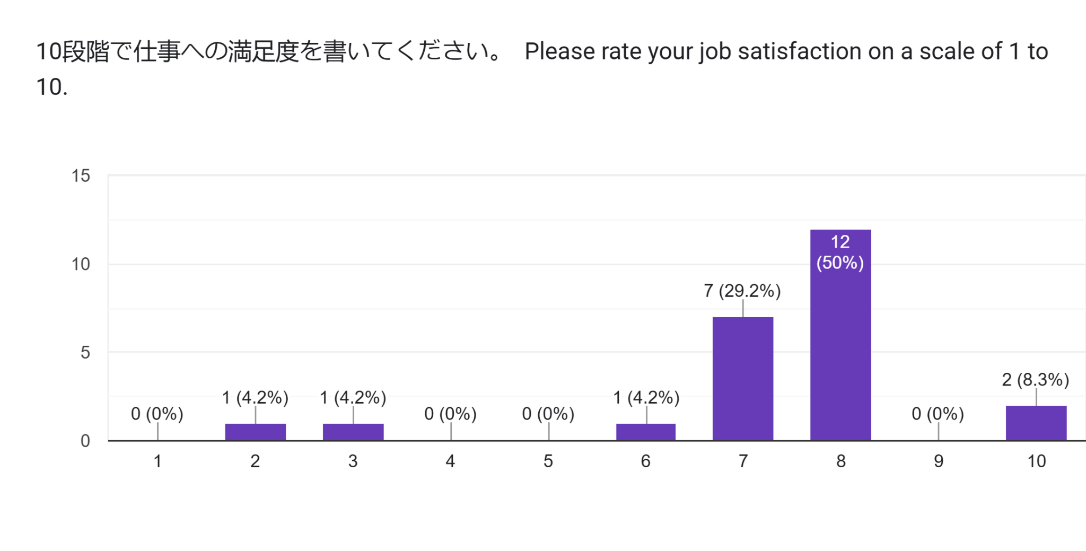Select the bar above rating 10
1086x551 pixels.
pos(1036,423)
